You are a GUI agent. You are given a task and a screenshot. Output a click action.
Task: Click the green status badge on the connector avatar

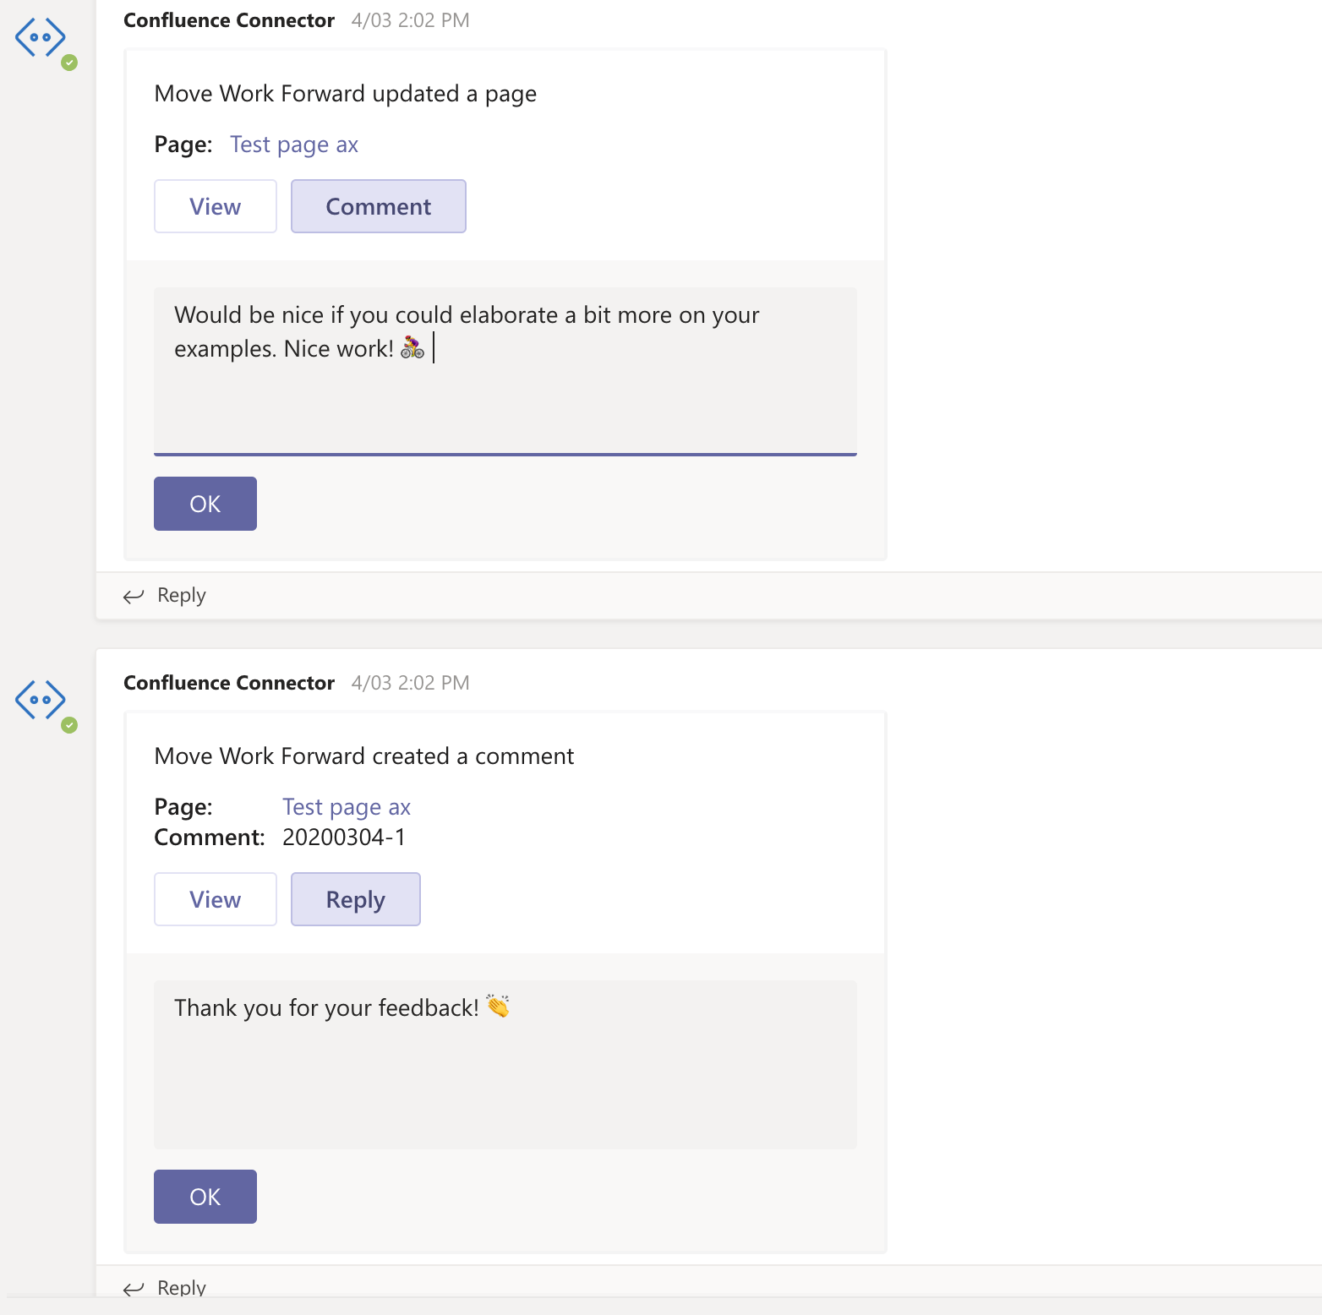click(70, 61)
